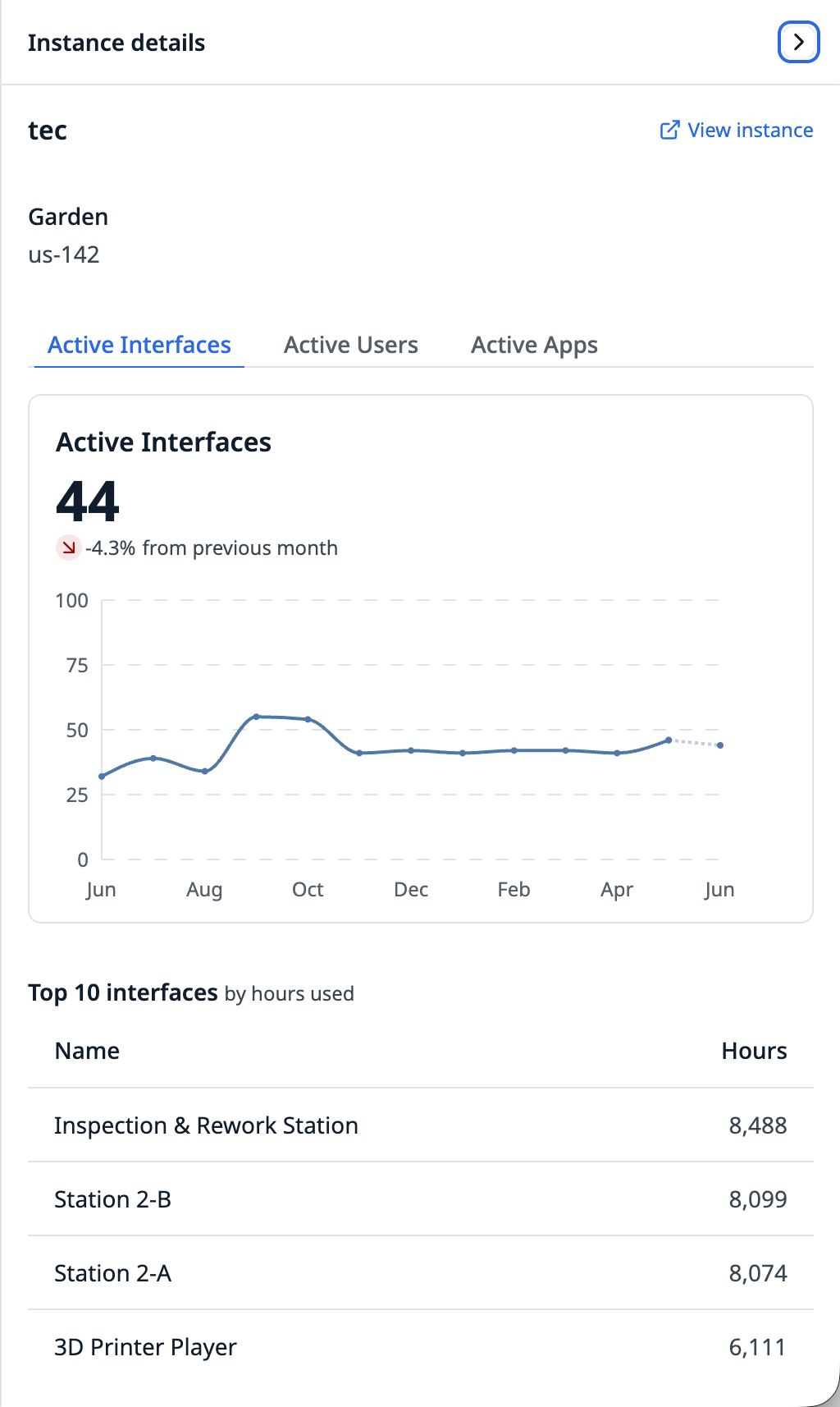Select the 'Station 2-B' row name

(112, 1199)
